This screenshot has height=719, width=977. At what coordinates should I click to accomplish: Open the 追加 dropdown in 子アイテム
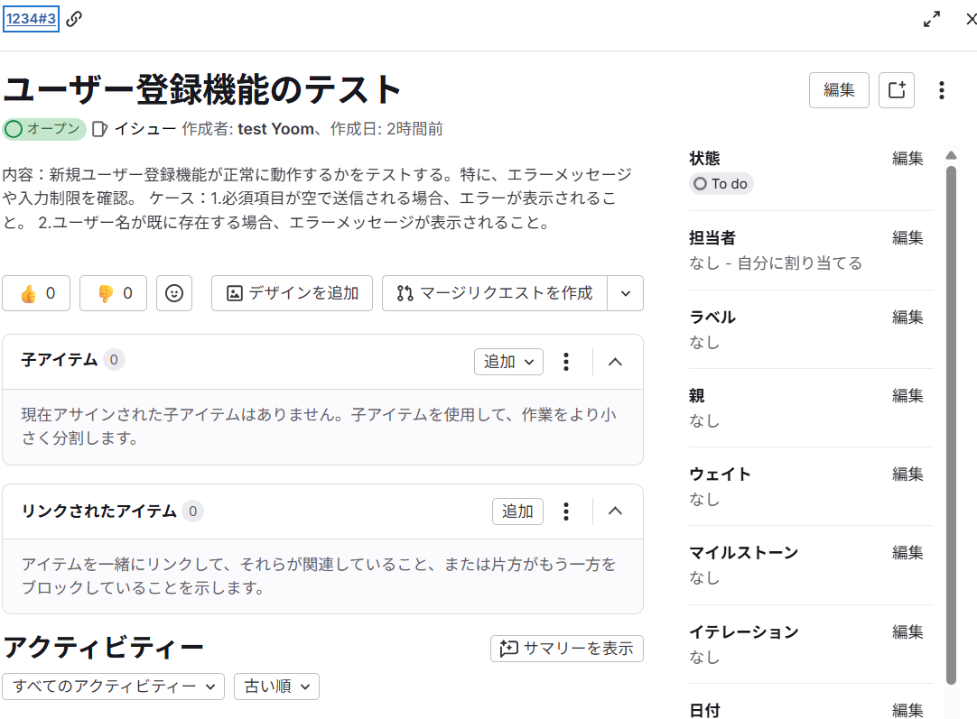508,362
